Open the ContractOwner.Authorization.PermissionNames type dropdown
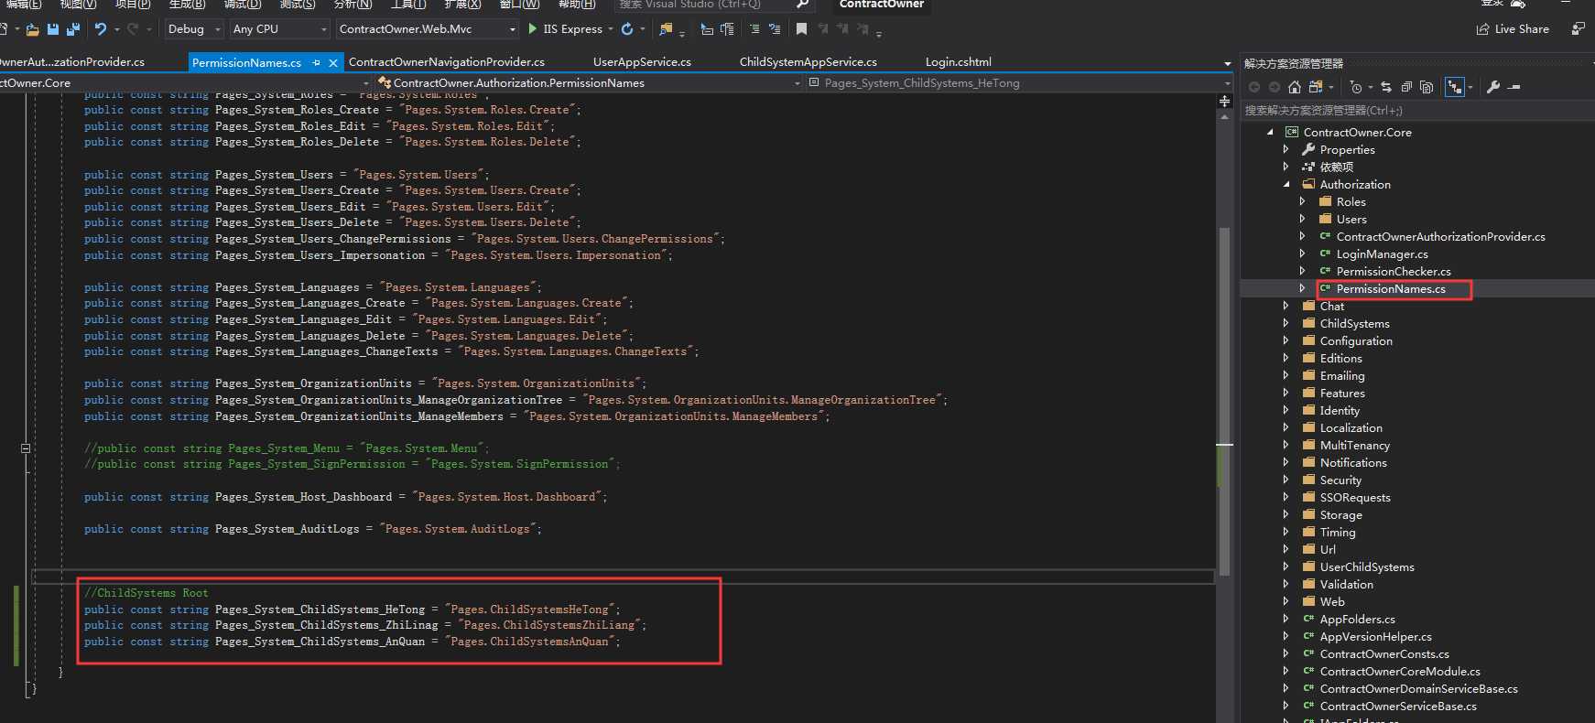 tap(589, 83)
